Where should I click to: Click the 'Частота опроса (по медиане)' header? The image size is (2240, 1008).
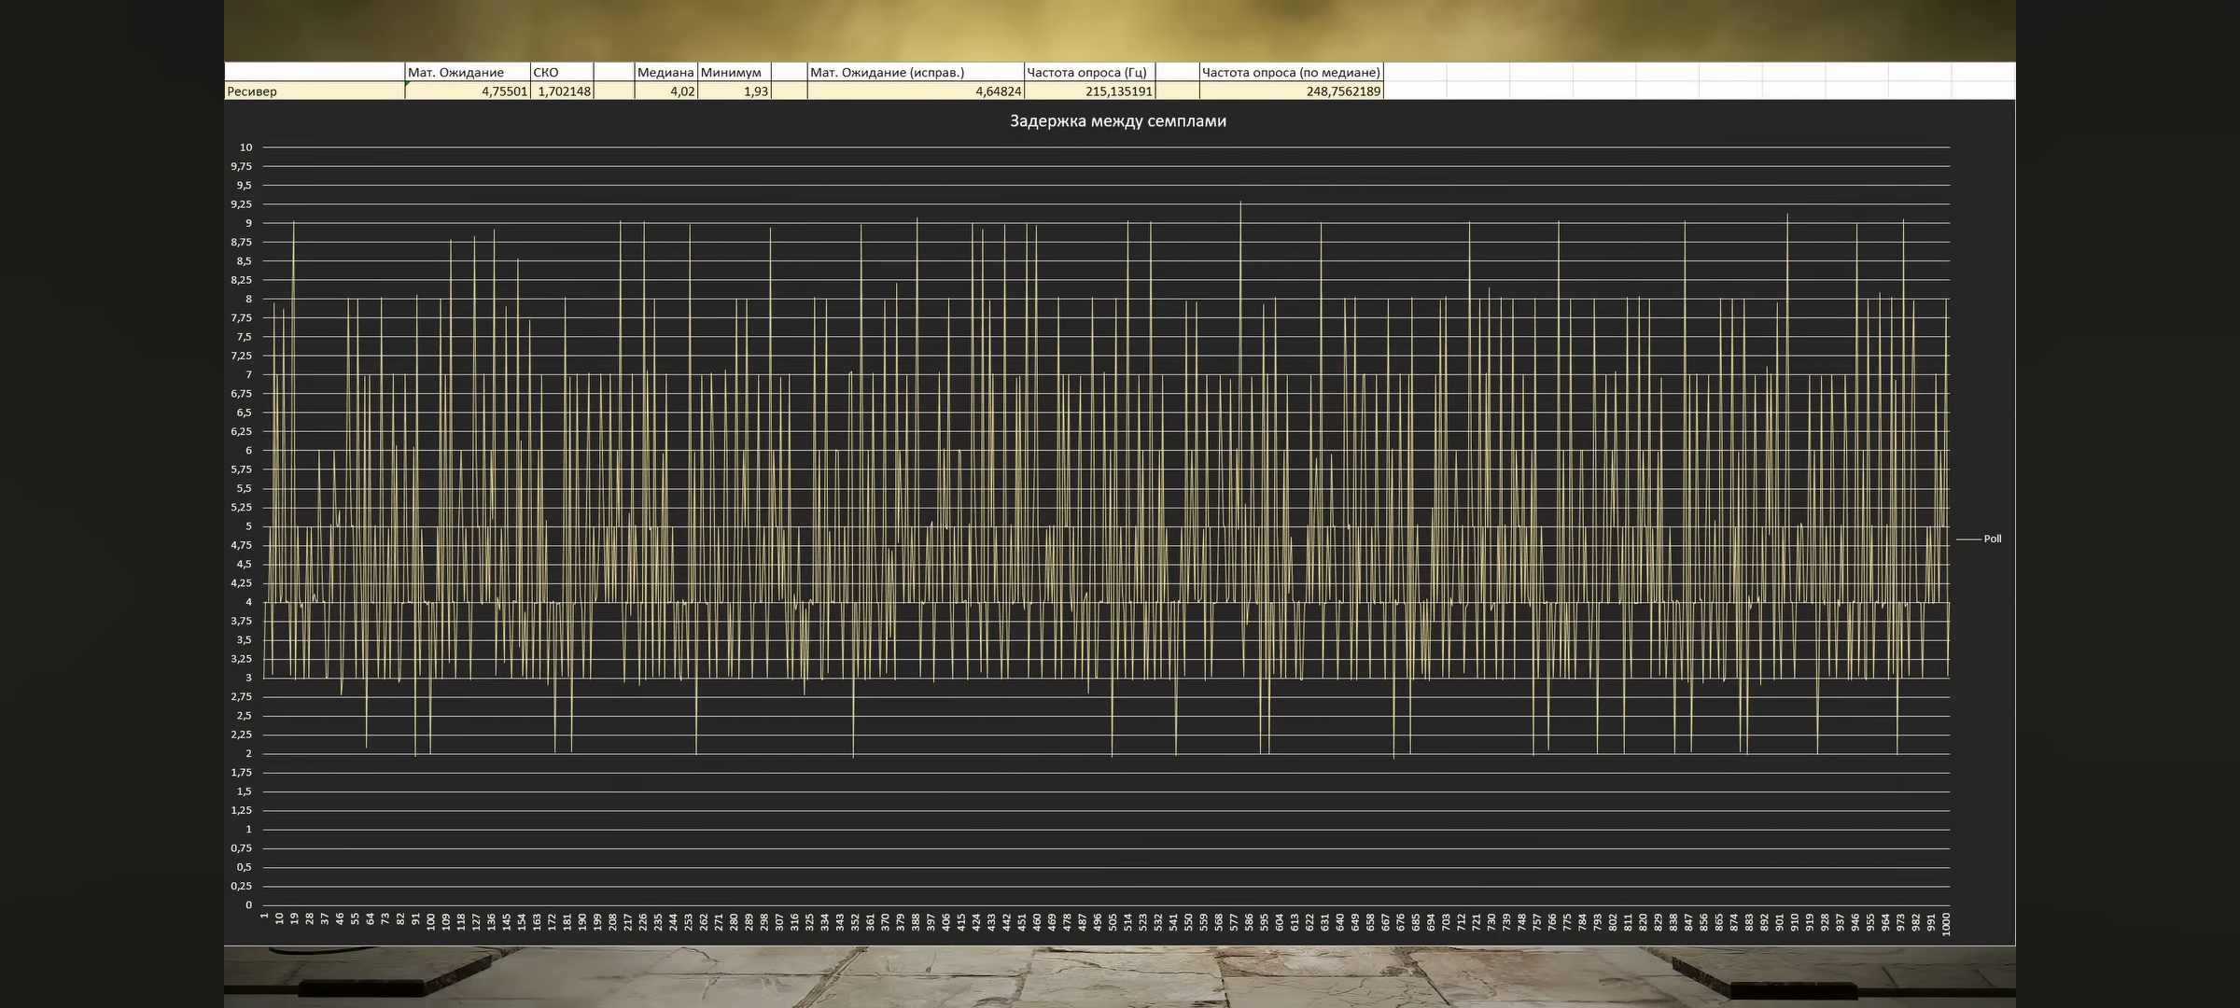[x=1291, y=72]
